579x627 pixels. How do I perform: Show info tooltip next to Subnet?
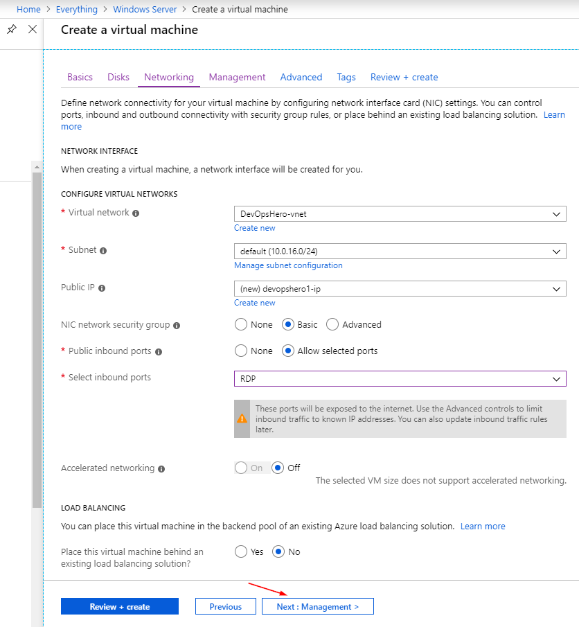pyautogui.click(x=103, y=251)
